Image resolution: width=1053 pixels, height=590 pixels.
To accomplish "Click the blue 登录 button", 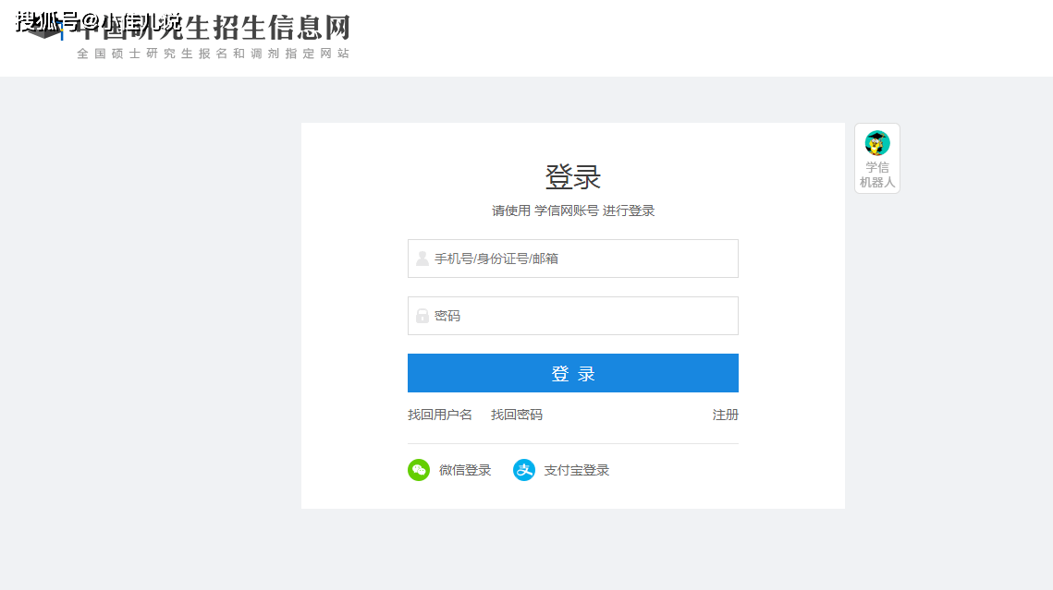I will (573, 373).
